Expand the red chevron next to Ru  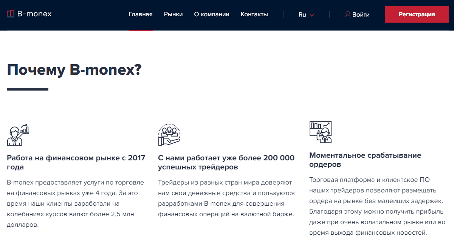pos(312,15)
